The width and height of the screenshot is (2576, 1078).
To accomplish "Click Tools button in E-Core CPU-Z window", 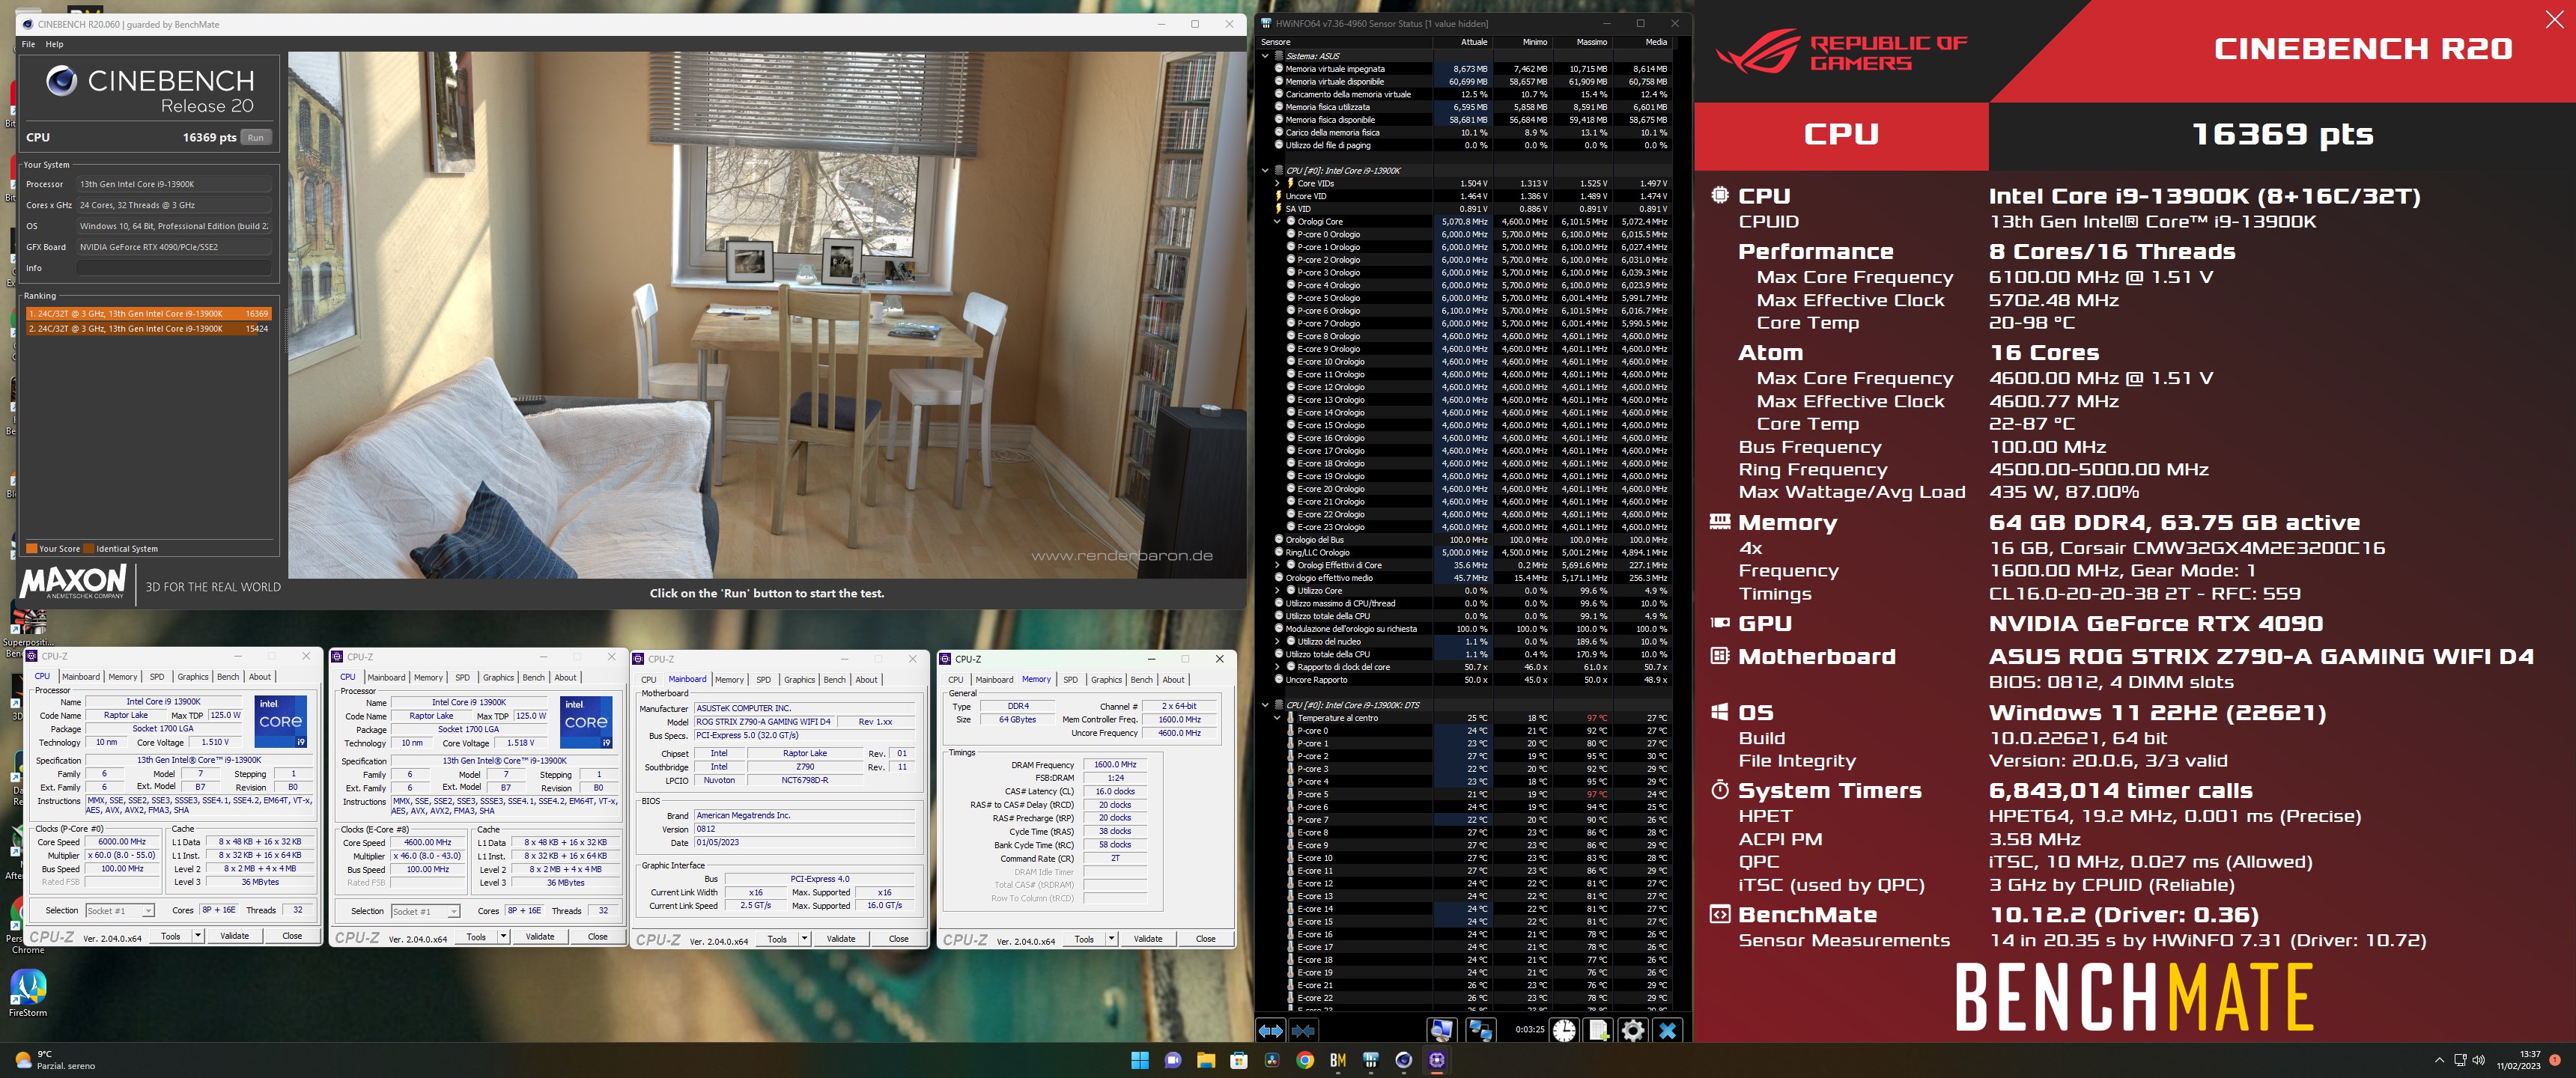I will (x=476, y=937).
